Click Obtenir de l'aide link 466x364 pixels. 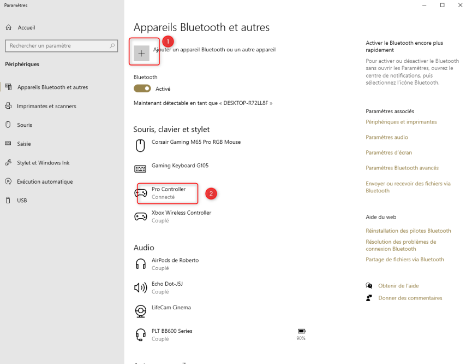(398, 286)
